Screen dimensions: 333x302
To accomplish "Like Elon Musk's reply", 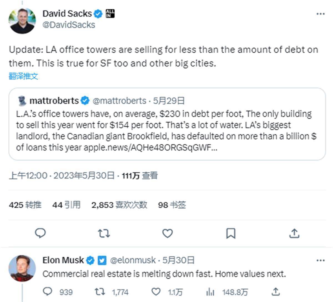I will [x=156, y=291].
